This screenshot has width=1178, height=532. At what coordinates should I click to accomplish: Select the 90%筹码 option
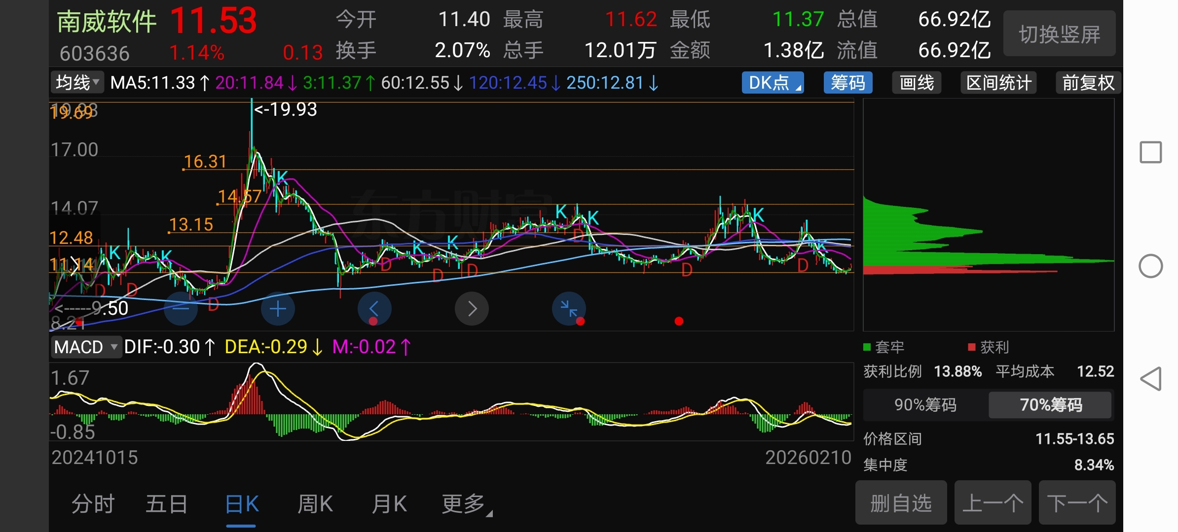tap(925, 405)
